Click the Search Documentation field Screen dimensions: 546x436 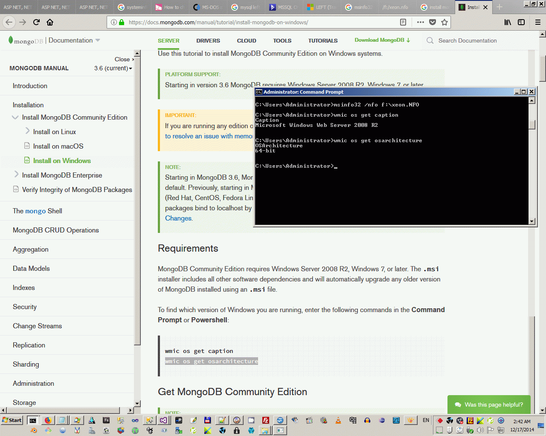[468, 40]
